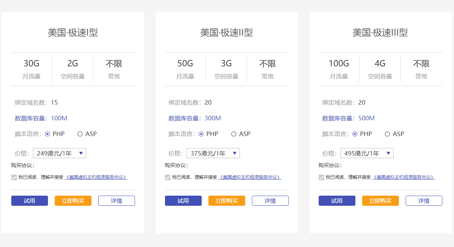Toggle agreement checkbox in 美国·极速III型 card
The height and width of the screenshot is (247, 454).
coord(322,177)
